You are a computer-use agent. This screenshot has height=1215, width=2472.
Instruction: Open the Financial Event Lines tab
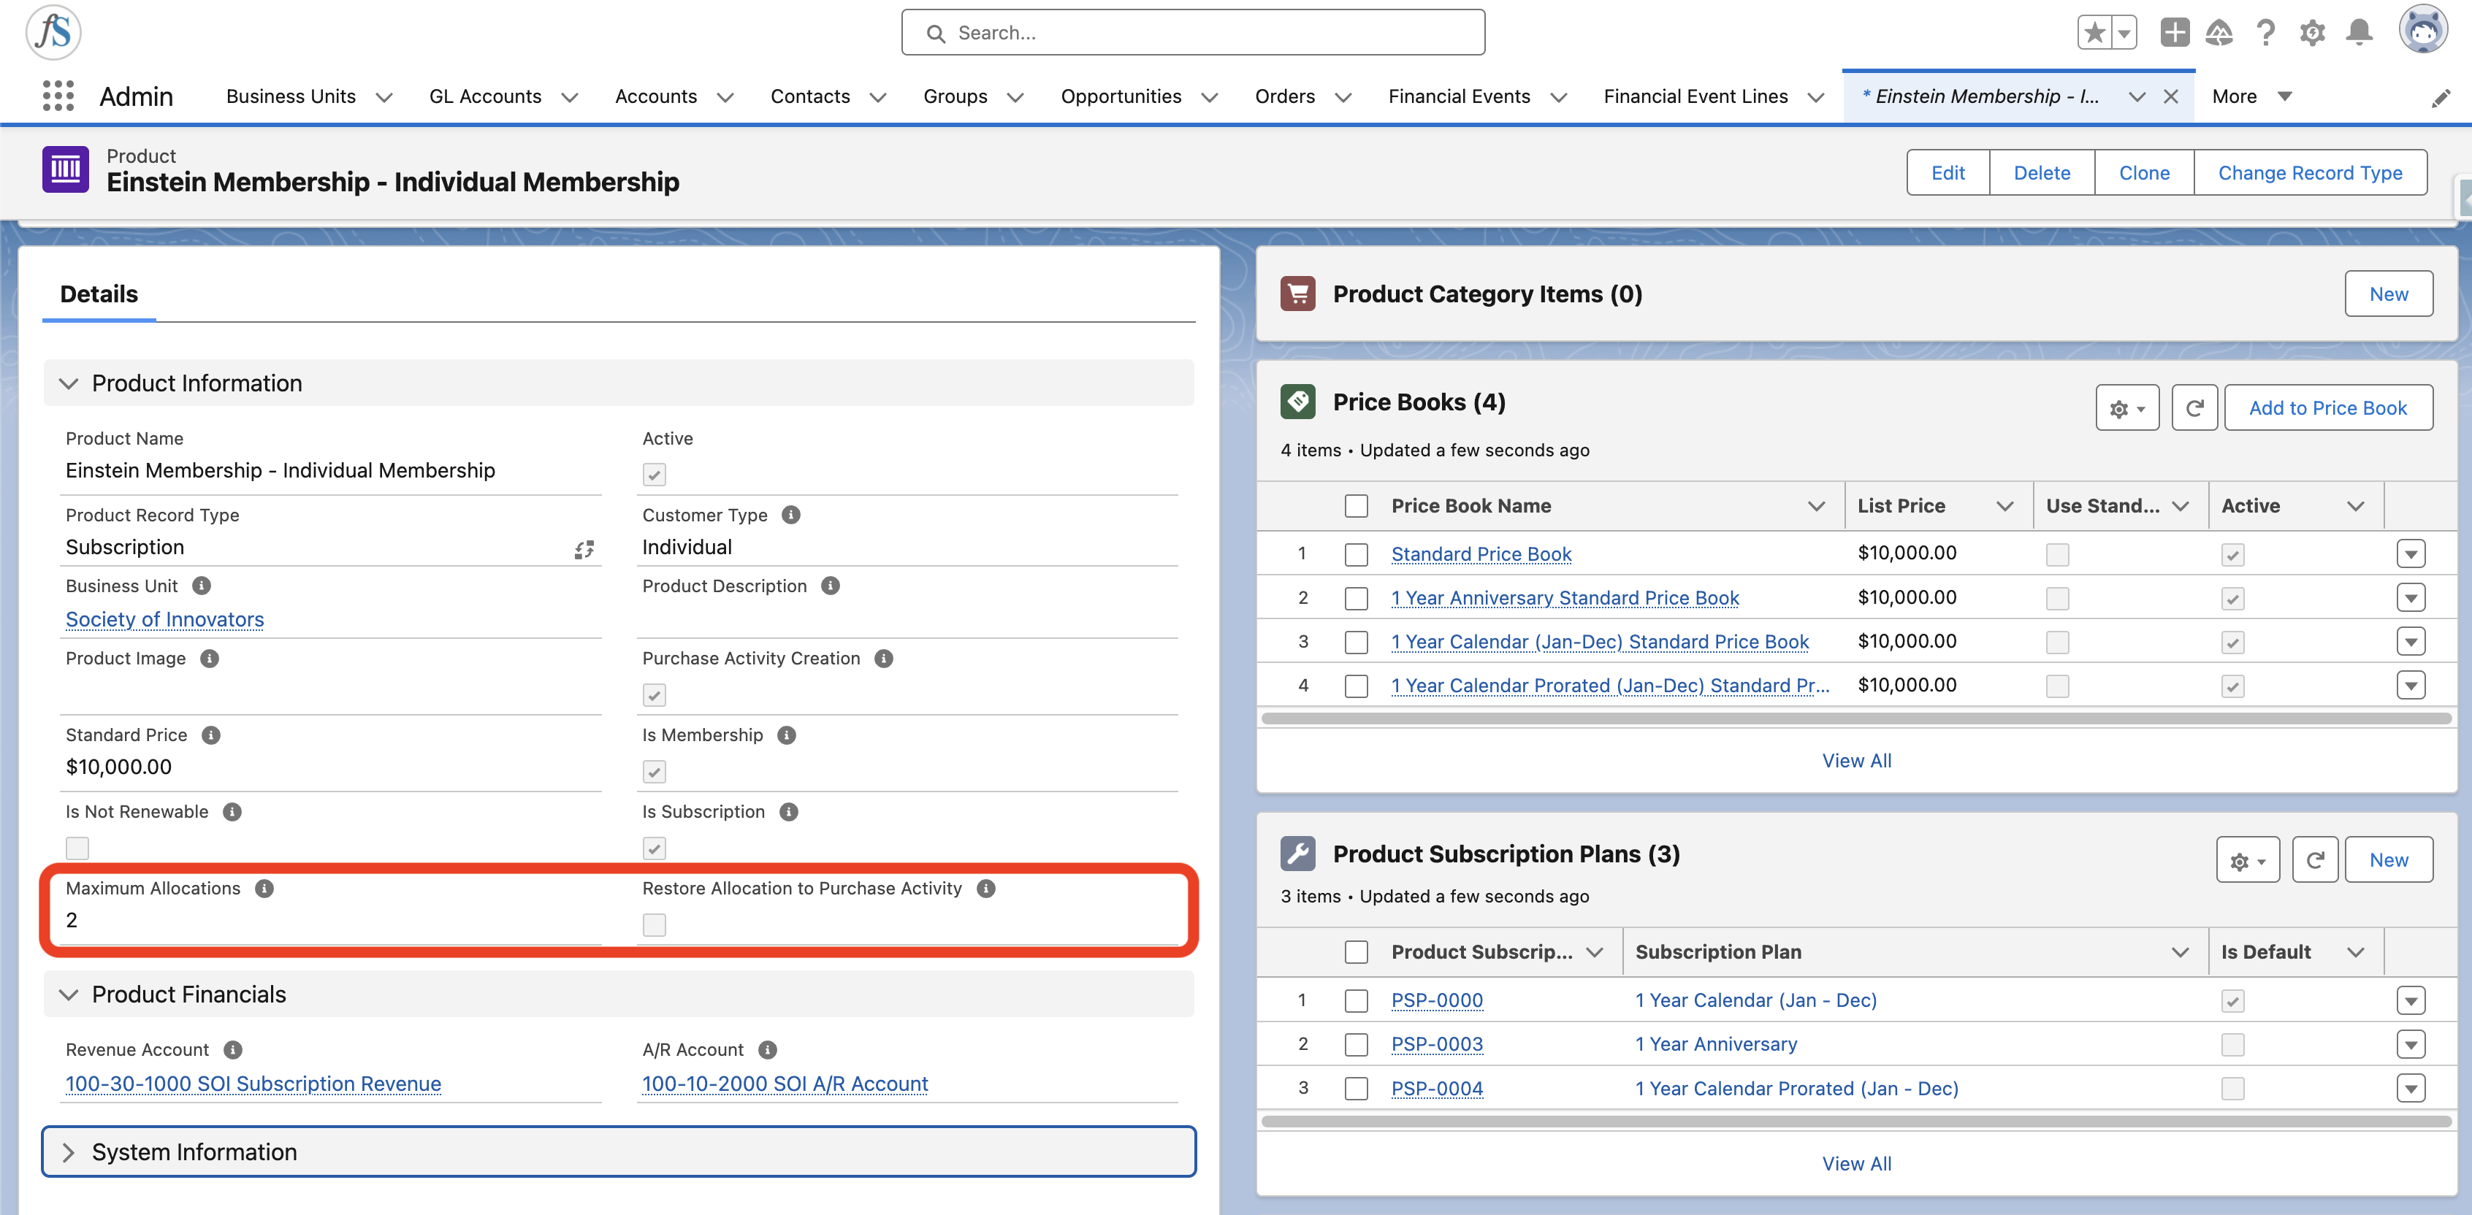point(1695,97)
